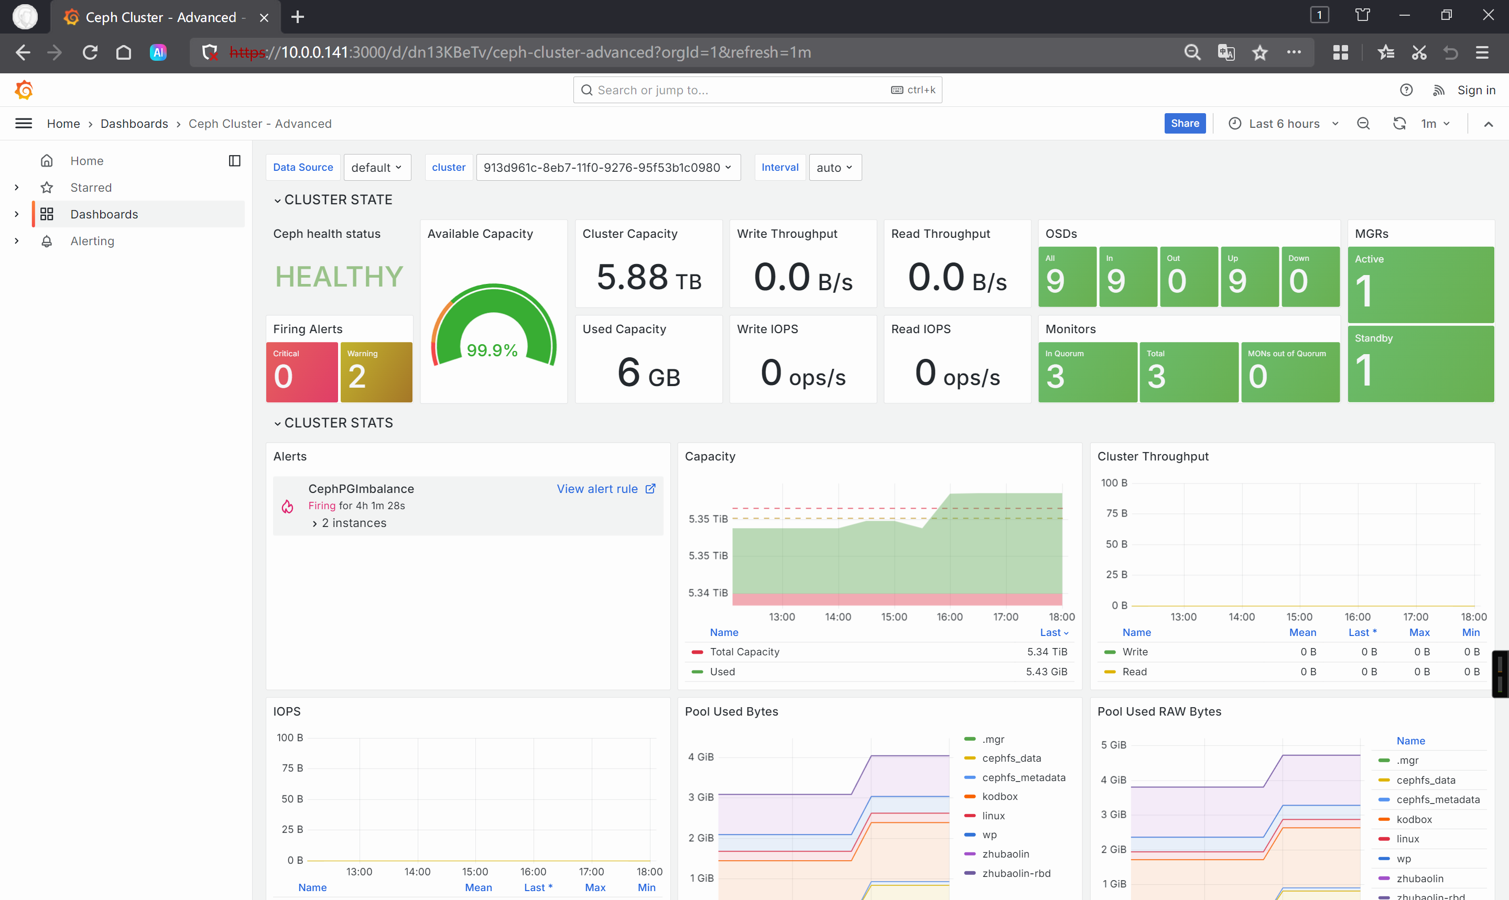
Task: Open the Last 6 hours time picker
Action: tap(1283, 124)
